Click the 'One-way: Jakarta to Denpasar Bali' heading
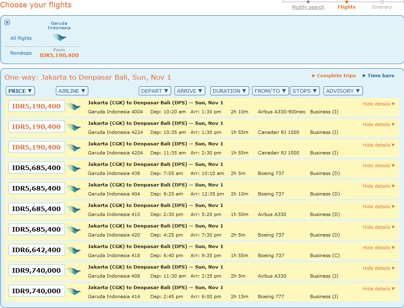404x308 pixels. [87, 77]
